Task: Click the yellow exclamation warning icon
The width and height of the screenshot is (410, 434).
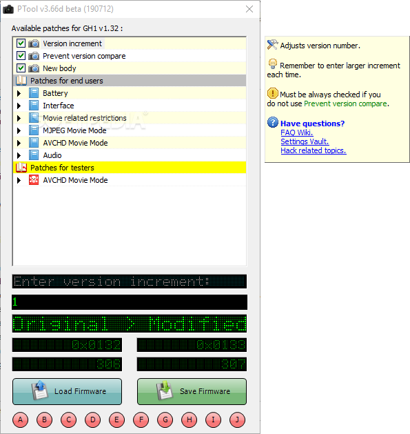Action: tap(273, 93)
